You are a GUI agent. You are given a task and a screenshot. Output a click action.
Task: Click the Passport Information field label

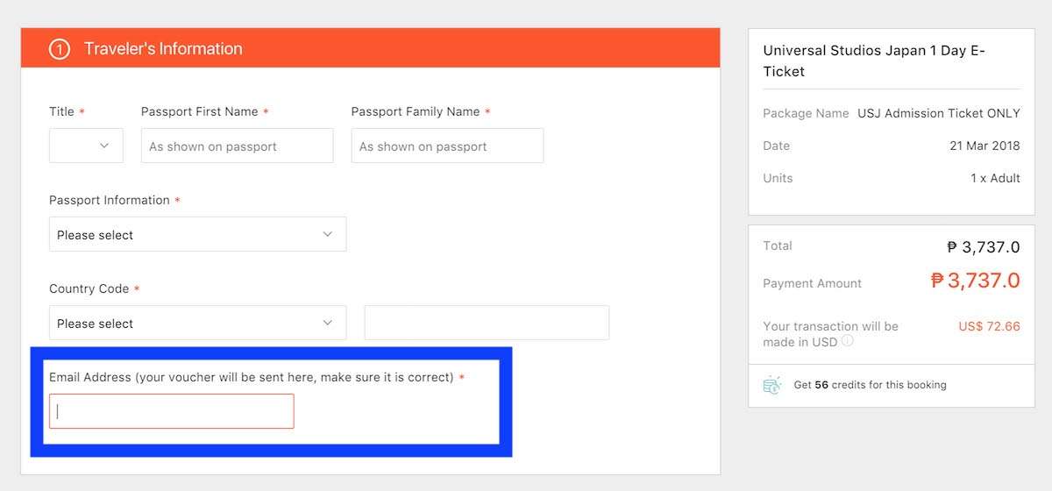[110, 200]
